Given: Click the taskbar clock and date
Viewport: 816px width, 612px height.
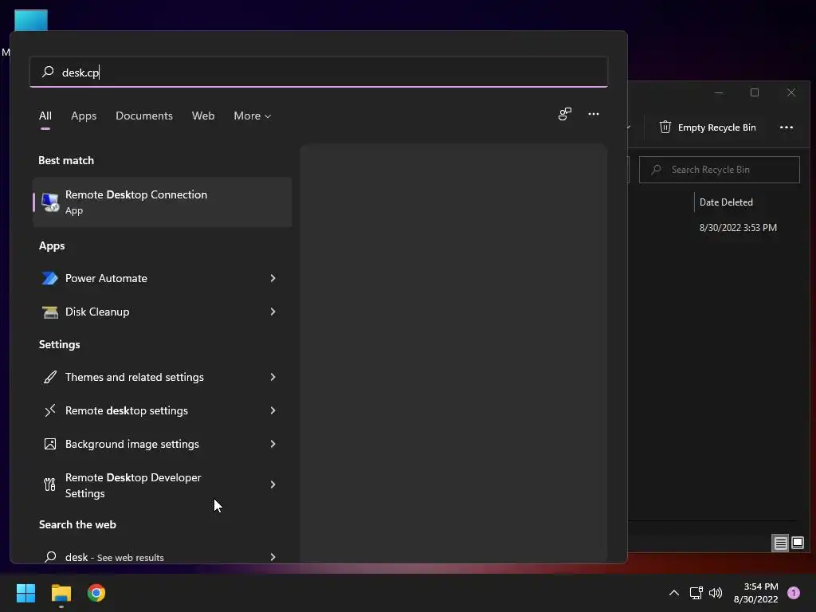Looking at the screenshot, I should pos(755,593).
